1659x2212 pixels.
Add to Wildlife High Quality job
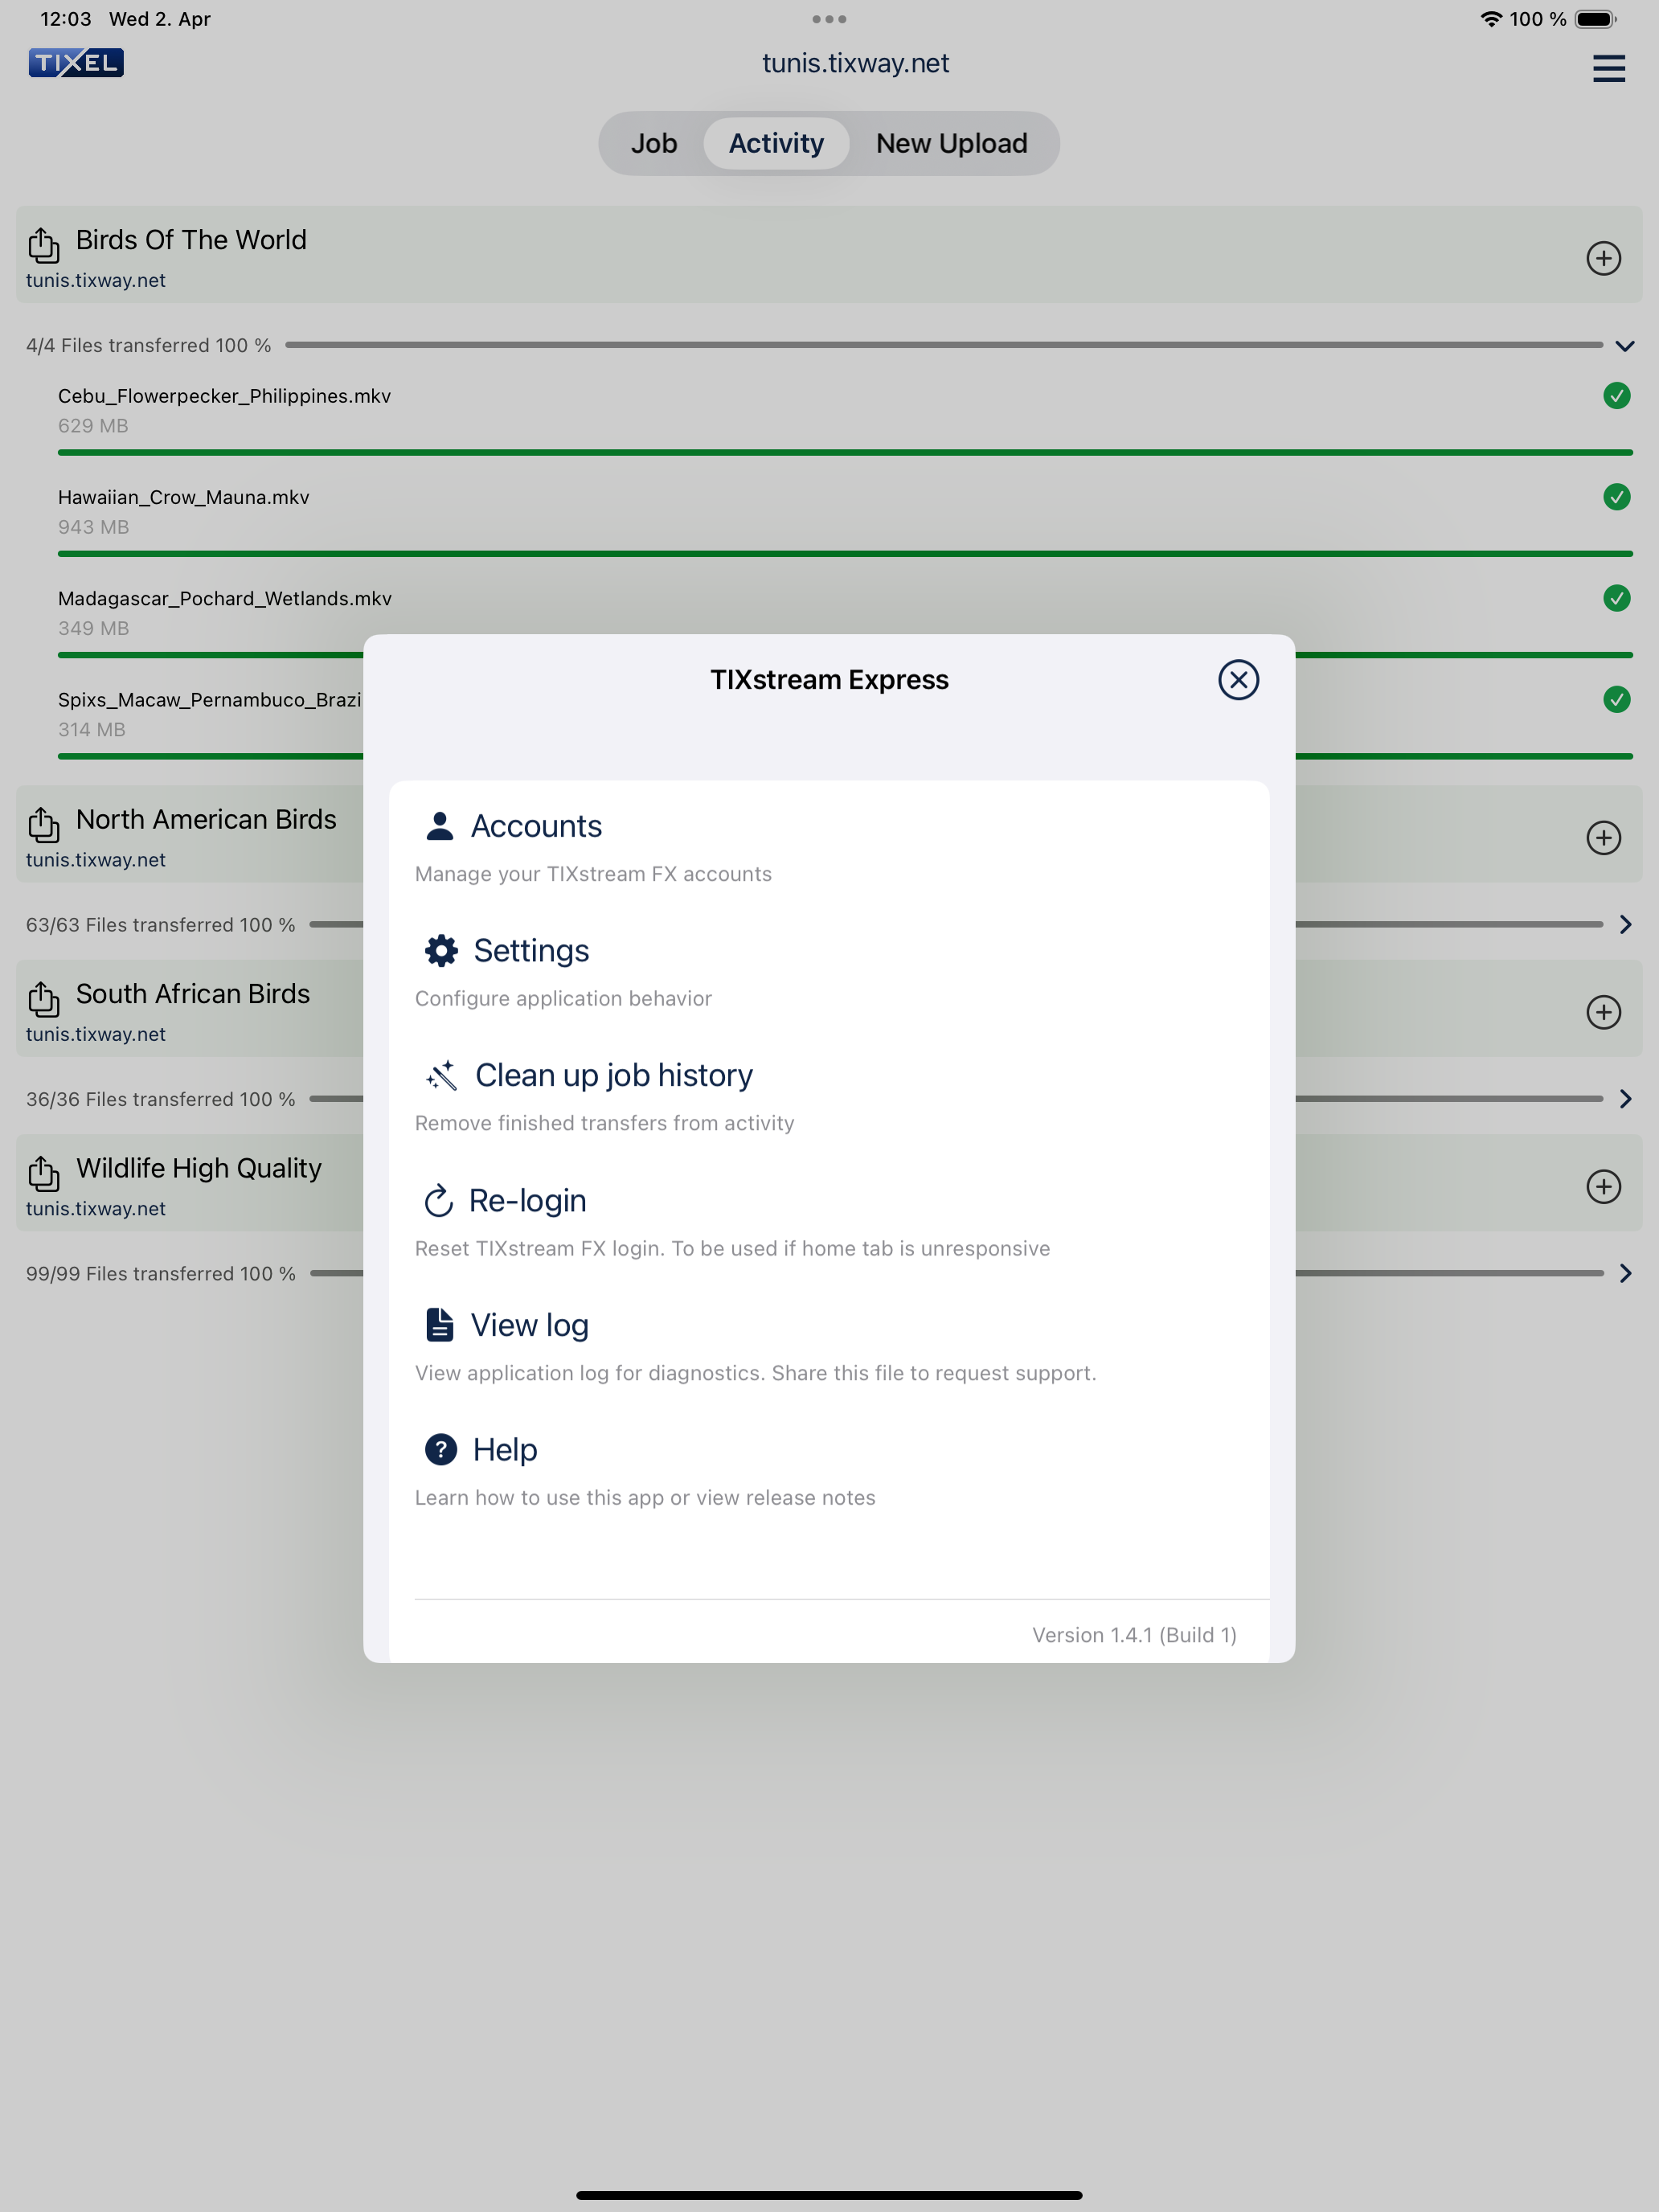click(1603, 1186)
